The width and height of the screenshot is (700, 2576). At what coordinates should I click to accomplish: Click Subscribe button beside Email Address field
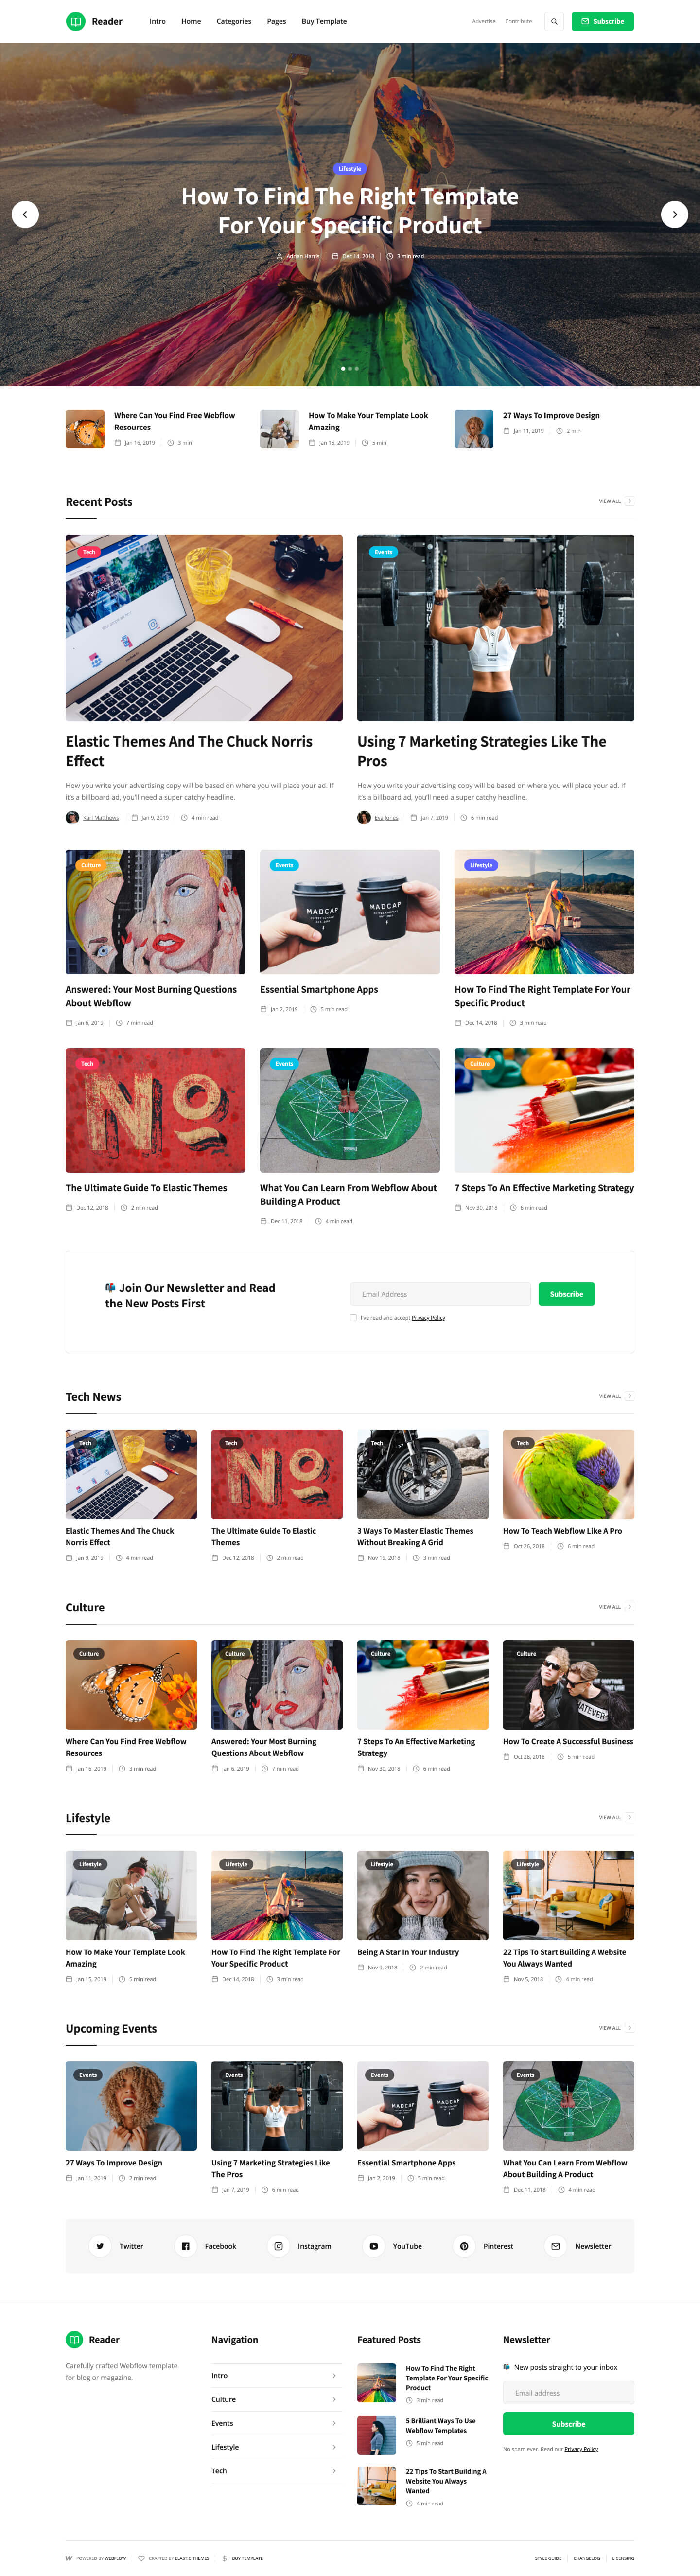point(566,1294)
